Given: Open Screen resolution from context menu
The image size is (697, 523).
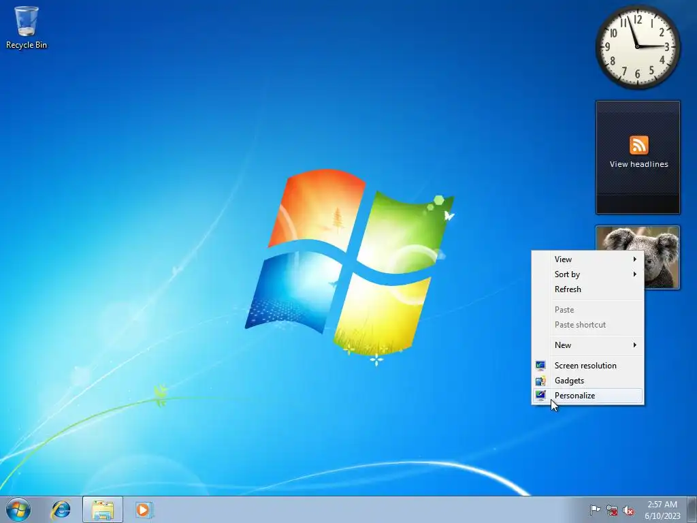Looking at the screenshot, I should (587, 366).
